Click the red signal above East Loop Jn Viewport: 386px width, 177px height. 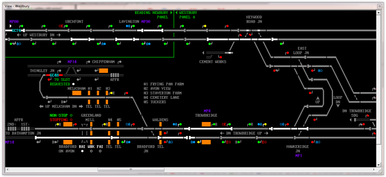287,53
